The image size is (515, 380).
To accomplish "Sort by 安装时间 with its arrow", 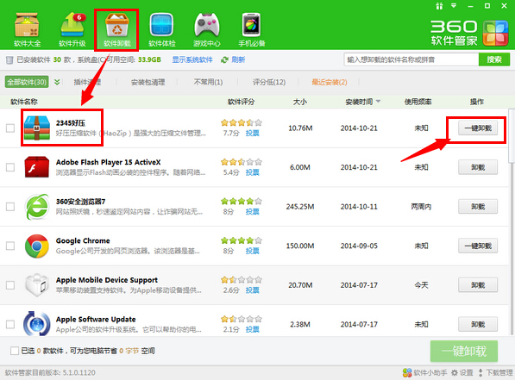I will [x=362, y=102].
